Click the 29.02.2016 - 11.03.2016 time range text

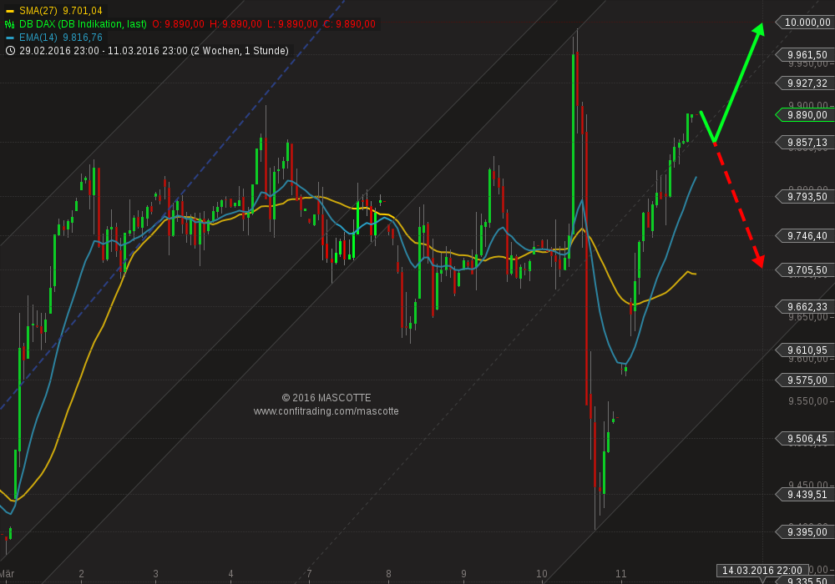point(154,51)
